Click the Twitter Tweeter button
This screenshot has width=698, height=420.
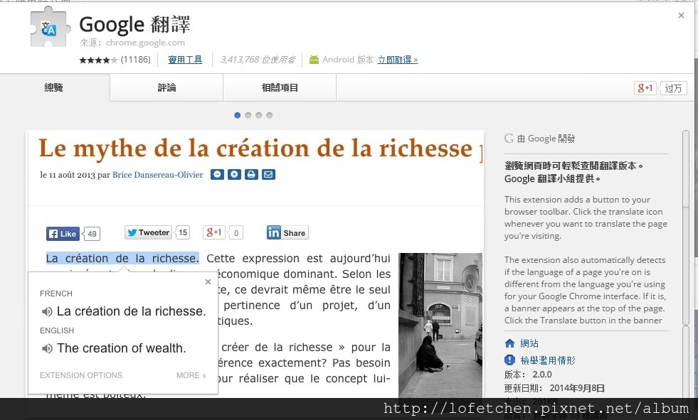point(148,232)
